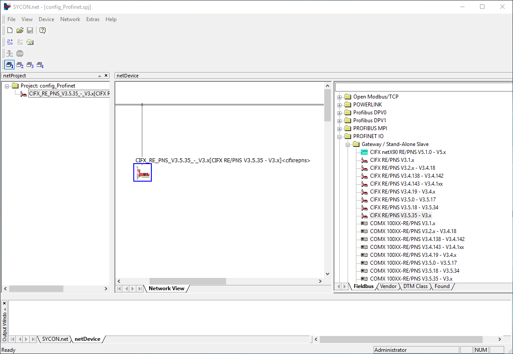
Task: Open the device catalog folder icon
Action: click(30, 42)
